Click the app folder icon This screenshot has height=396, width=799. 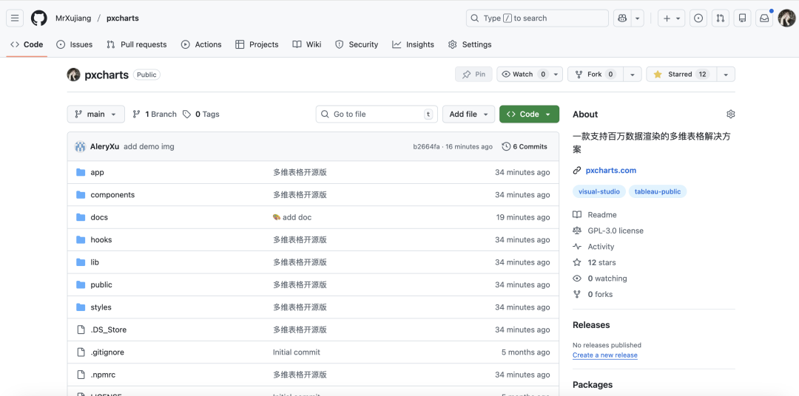coord(81,172)
